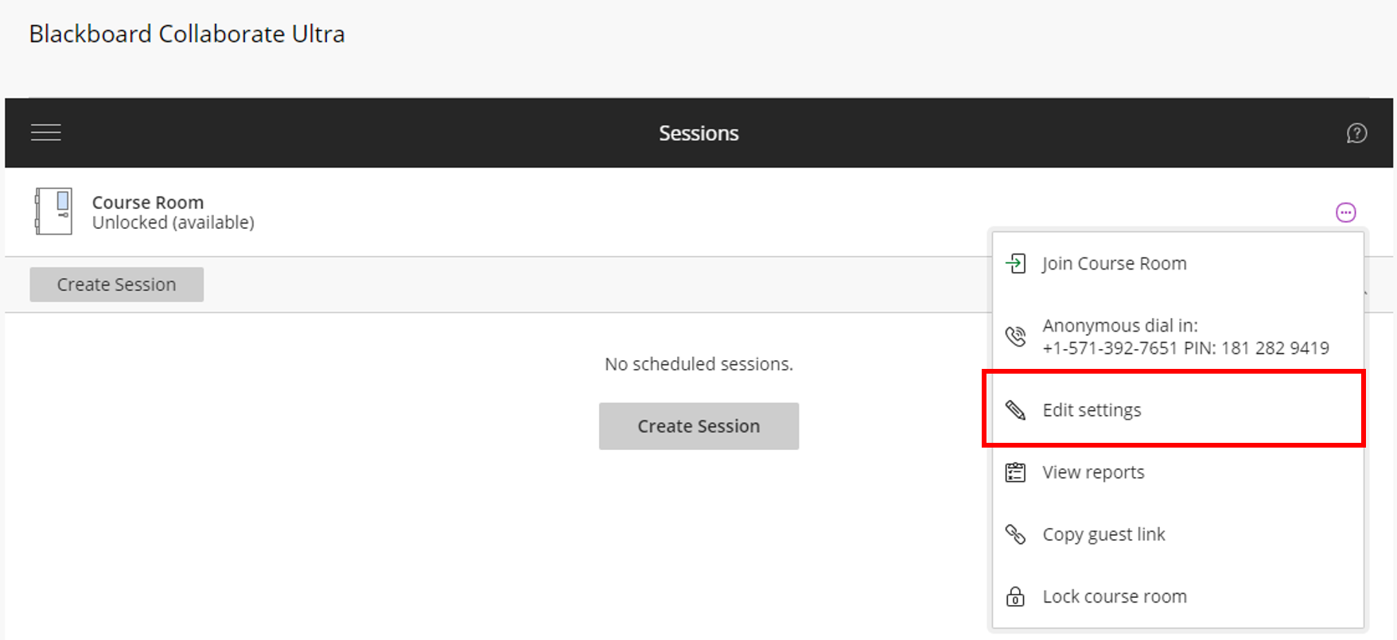This screenshot has width=1397, height=640.
Task: Click the upper Create Session button
Action: tap(116, 284)
